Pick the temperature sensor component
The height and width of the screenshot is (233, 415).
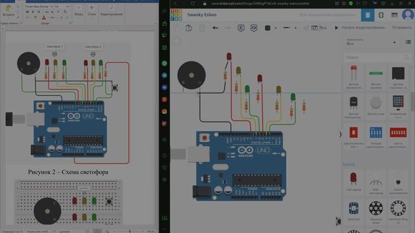tap(353, 106)
